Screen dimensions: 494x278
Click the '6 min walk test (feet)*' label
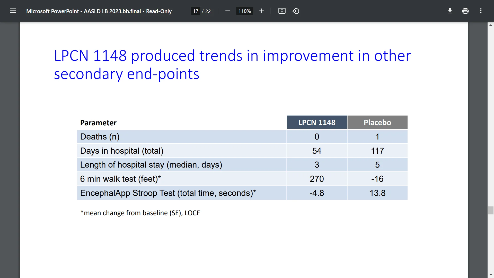[120, 179]
